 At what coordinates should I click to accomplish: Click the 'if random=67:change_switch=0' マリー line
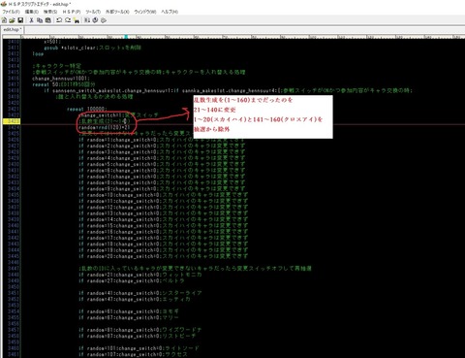click(129, 318)
